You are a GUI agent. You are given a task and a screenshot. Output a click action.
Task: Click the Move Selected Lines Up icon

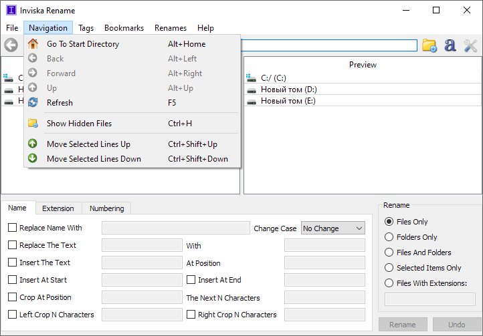point(33,144)
